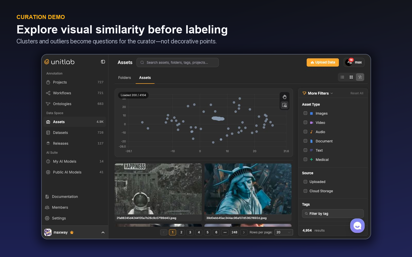This screenshot has height=257, width=412.
Task: Open the pagination ellipsis for more pages
Action: (225, 232)
